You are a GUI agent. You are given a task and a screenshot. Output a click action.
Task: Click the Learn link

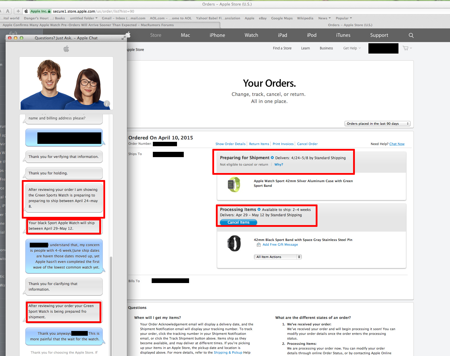tap(305, 48)
